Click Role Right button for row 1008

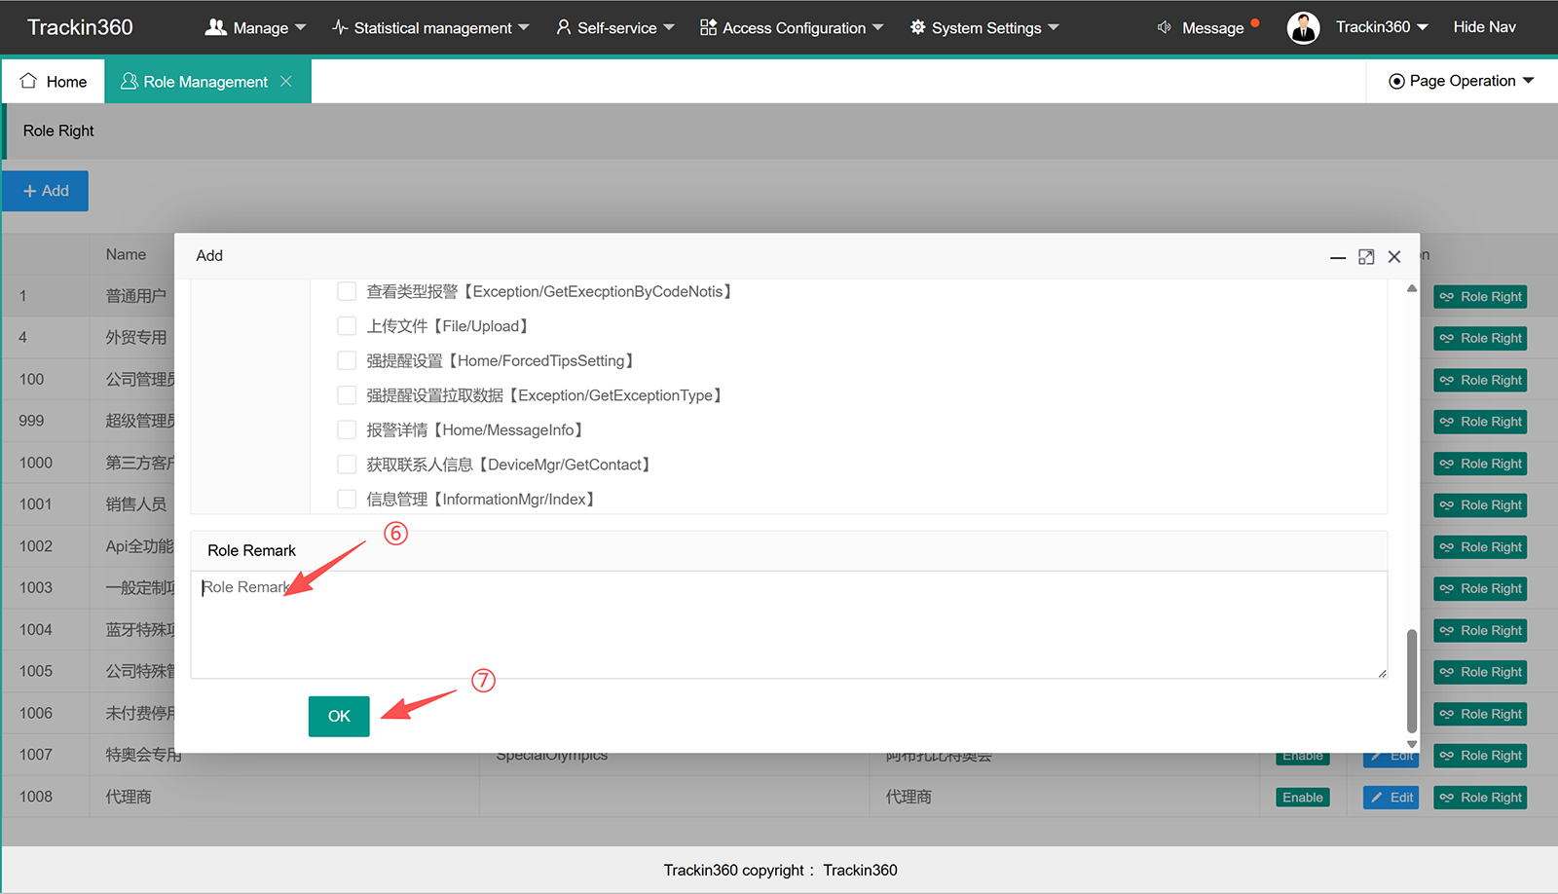(x=1480, y=798)
